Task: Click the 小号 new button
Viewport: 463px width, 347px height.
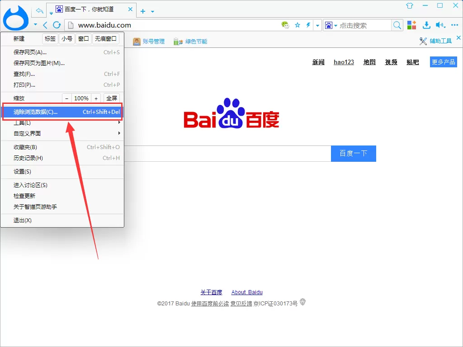Action: [x=67, y=39]
